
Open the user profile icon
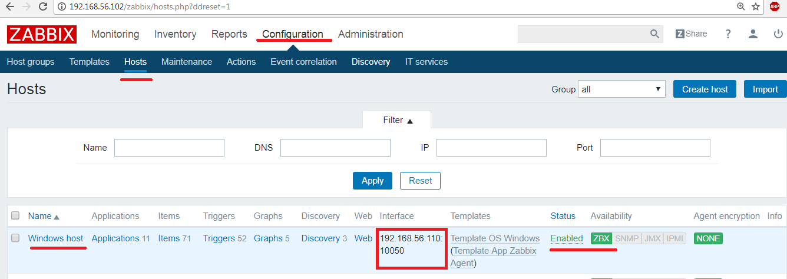(753, 34)
